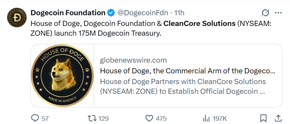290x124 pixels.
Task: Click the globenewswire.com domain label
Action: point(133,60)
